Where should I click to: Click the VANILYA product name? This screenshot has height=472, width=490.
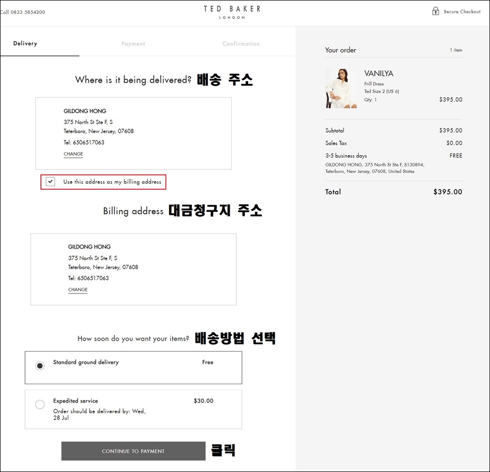pyautogui.click(x=379, y=73)
